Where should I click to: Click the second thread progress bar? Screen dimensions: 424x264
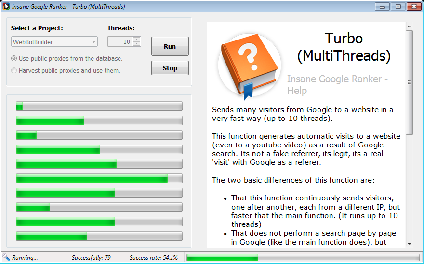coord(99,120)
